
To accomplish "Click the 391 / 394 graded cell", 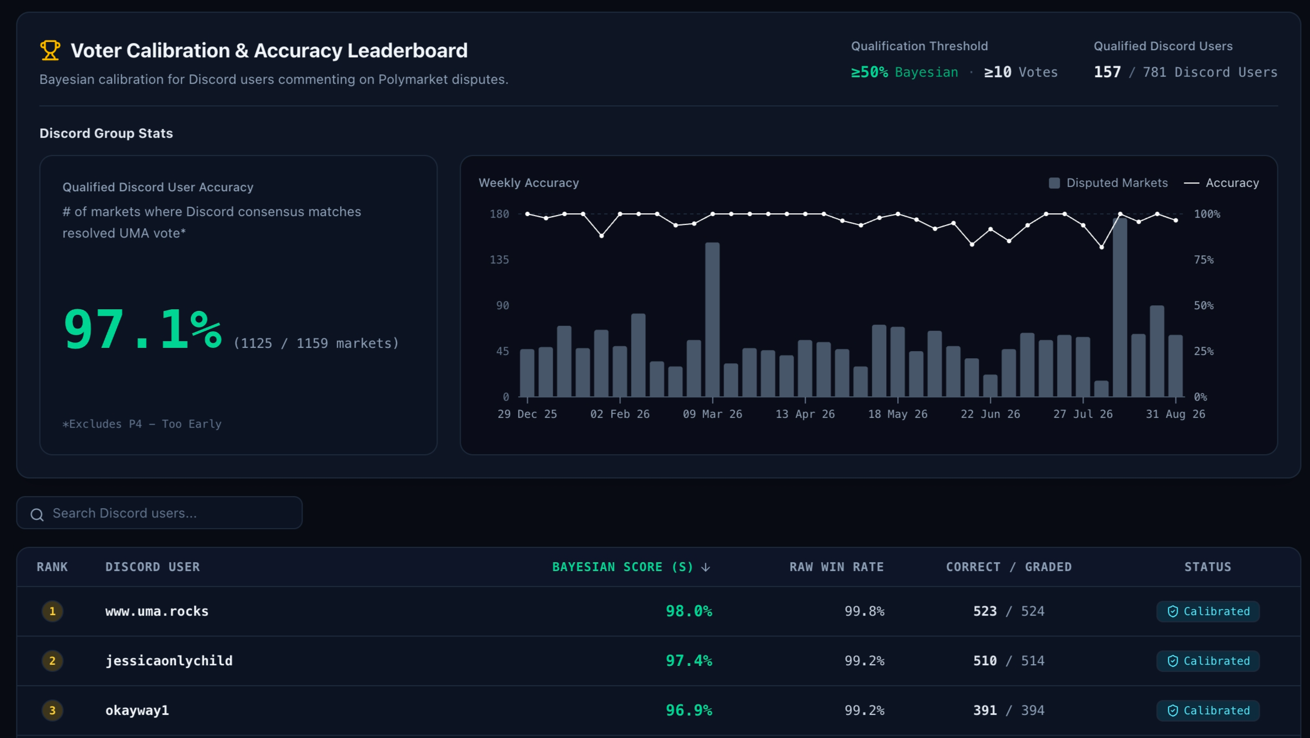I will 1009,710.
